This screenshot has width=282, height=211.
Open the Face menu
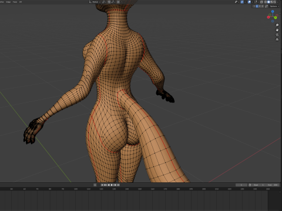[15, 2]
